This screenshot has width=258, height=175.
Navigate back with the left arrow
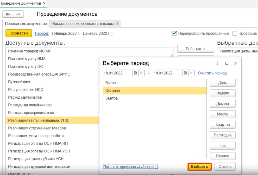point(8,14)
